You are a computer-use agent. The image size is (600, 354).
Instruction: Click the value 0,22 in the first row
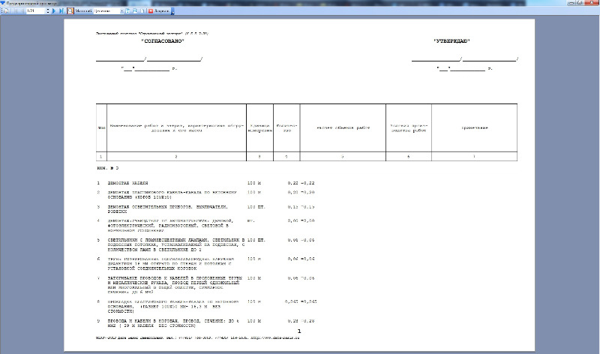[x=292, y=183]
